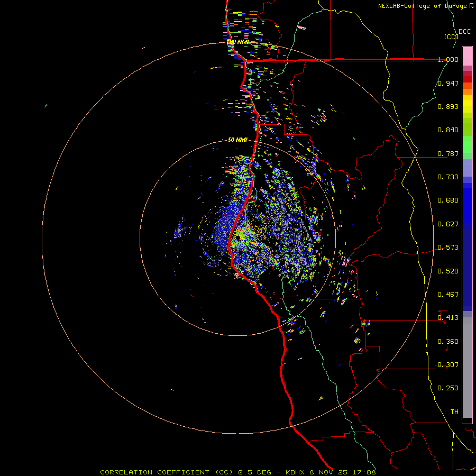Viewport: 476px width, 476px height.
Task: Click the 0.360 legend value
Action: 448,342
